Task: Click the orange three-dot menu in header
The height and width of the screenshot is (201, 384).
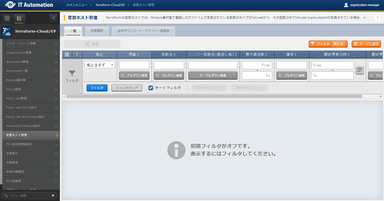Action: (377, 18)
